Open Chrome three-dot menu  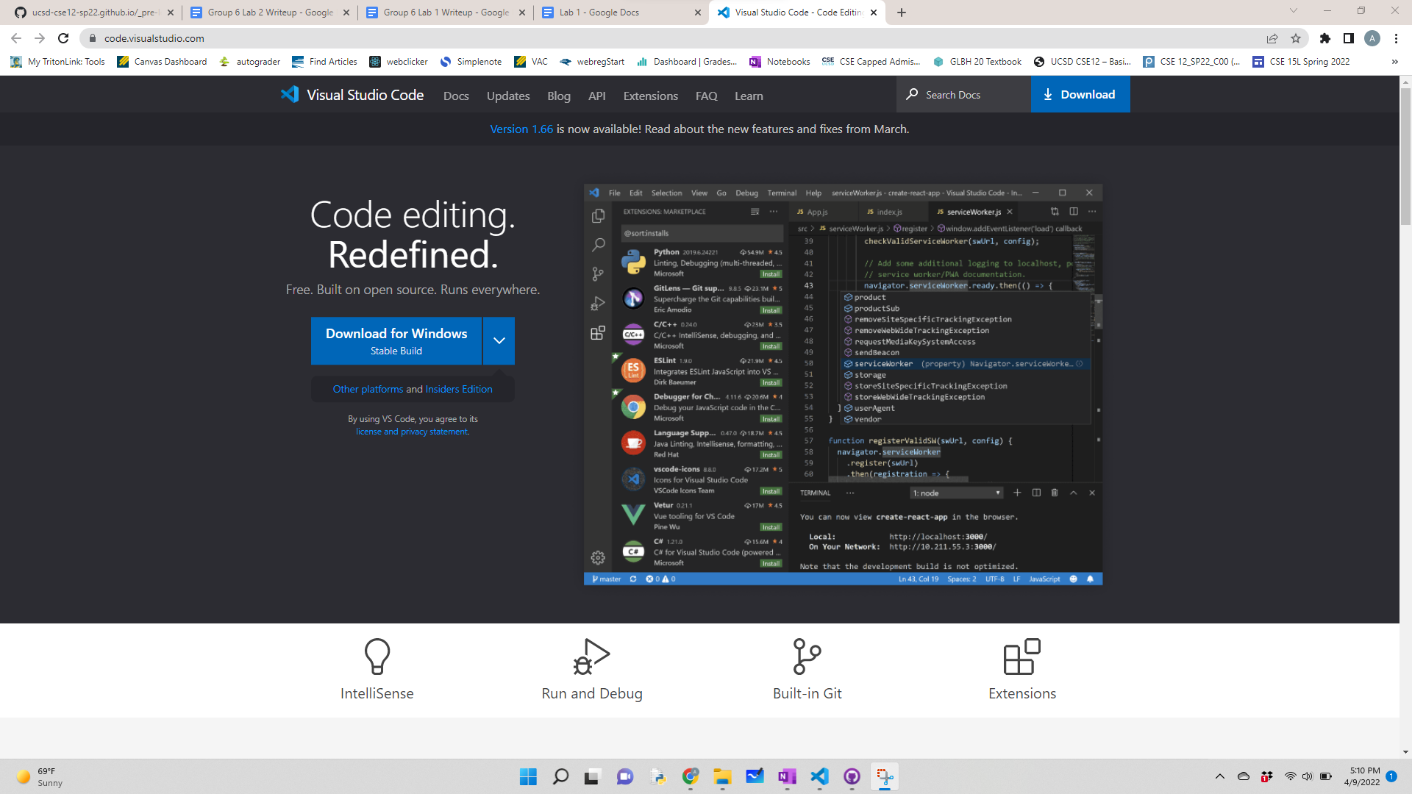point(1396,38)
